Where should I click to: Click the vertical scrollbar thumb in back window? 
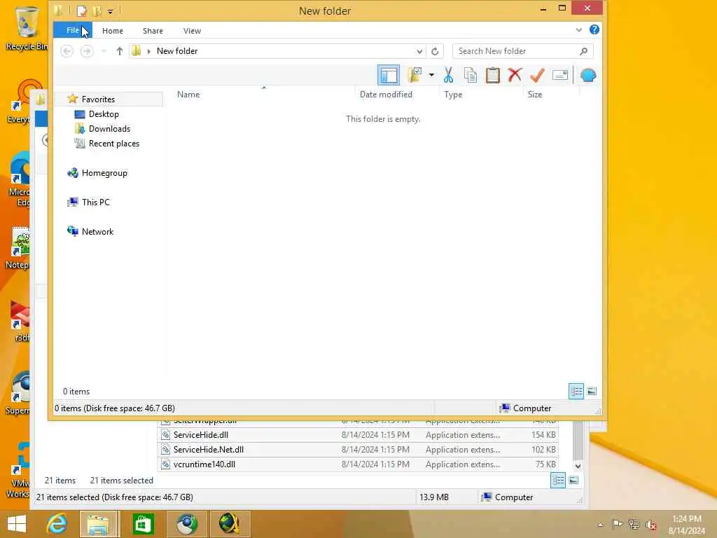[578, 440]
